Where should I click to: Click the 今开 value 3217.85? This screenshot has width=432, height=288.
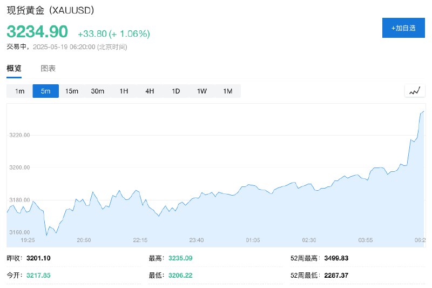click(38, 276)
